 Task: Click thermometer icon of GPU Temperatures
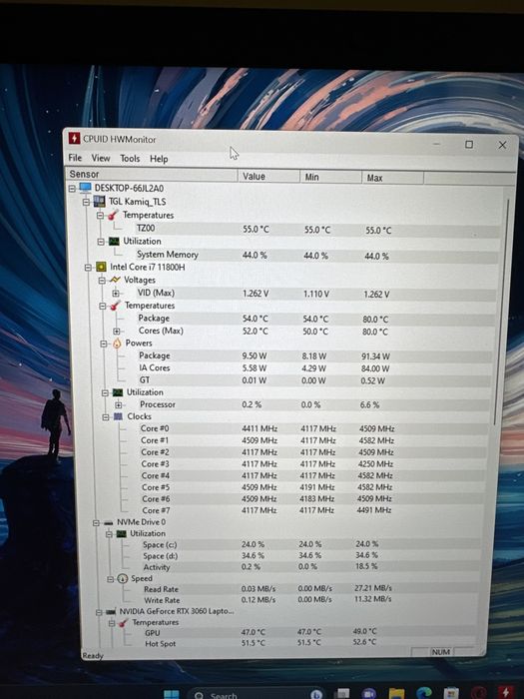(x=124, y=623)
